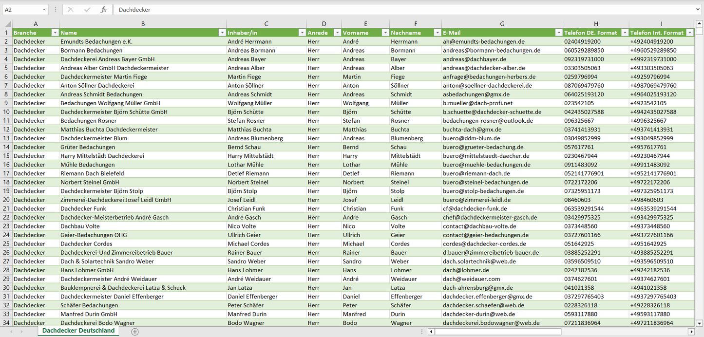Click the Insert Function fx icon
Viewport: 704px width, 337px height.
(x=103, y=10)
